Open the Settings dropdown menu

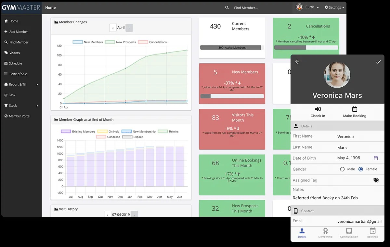coord(334,7)
